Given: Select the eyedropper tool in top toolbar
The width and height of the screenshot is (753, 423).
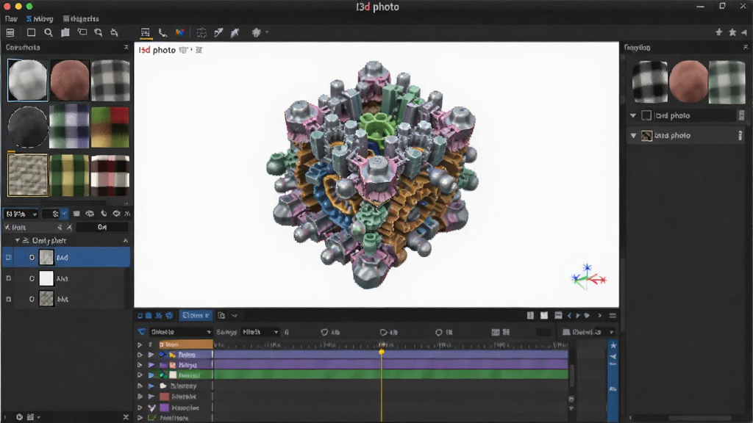Looking at the screenshot, I should tap(218, 32).
